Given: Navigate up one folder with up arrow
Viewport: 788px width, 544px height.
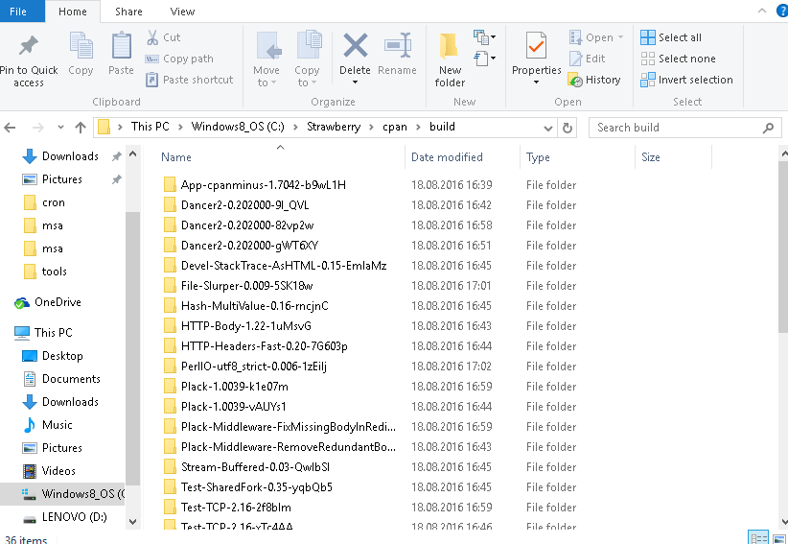Looking at the screenshot, I should click(81, 128).
